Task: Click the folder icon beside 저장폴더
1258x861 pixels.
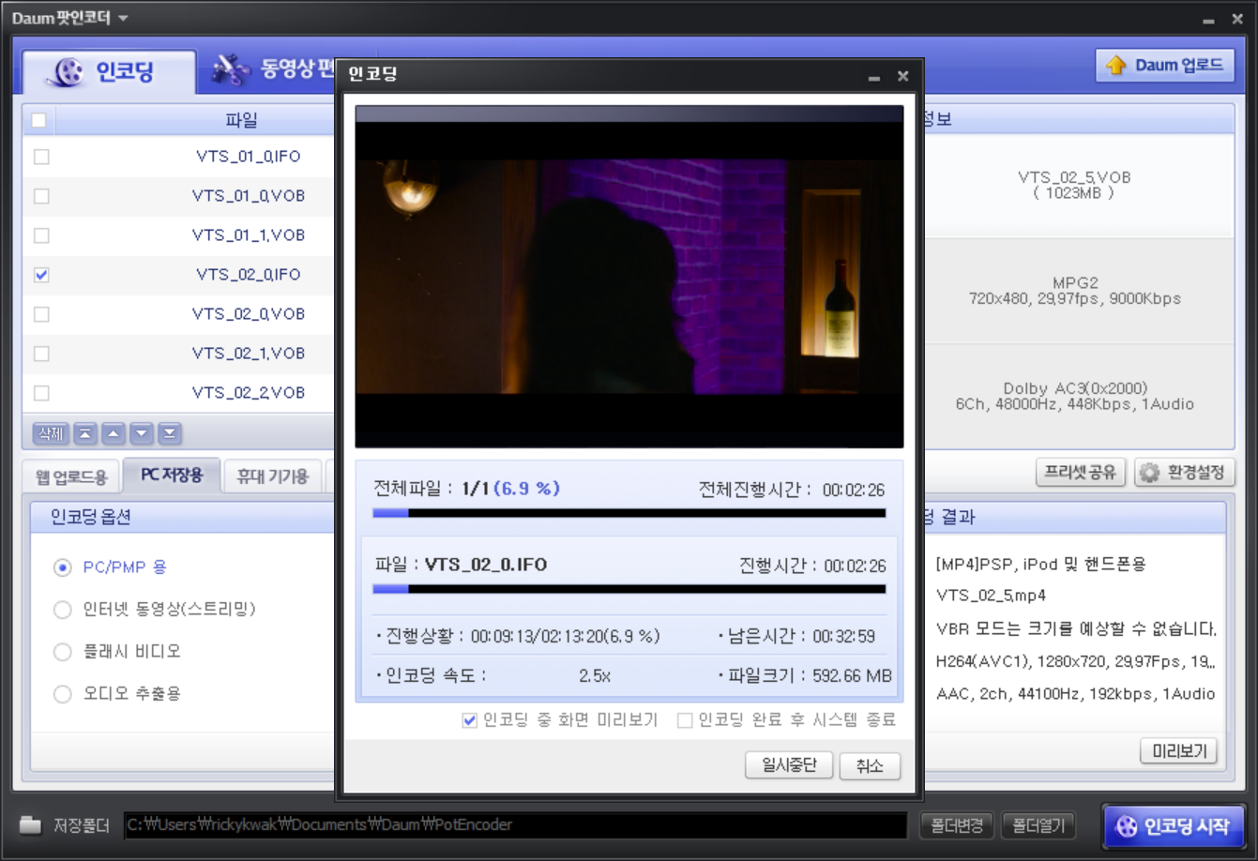Action: [31, 825]
